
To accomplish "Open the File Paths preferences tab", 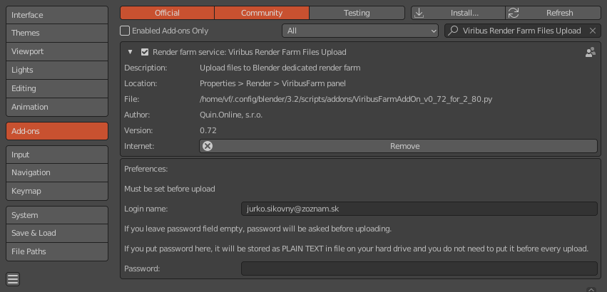I will (56, 251).
